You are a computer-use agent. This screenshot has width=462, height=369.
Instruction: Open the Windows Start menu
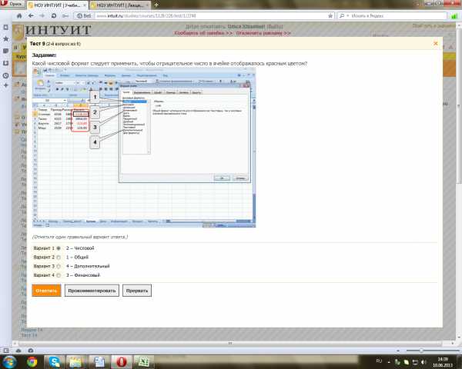(8, 361)
